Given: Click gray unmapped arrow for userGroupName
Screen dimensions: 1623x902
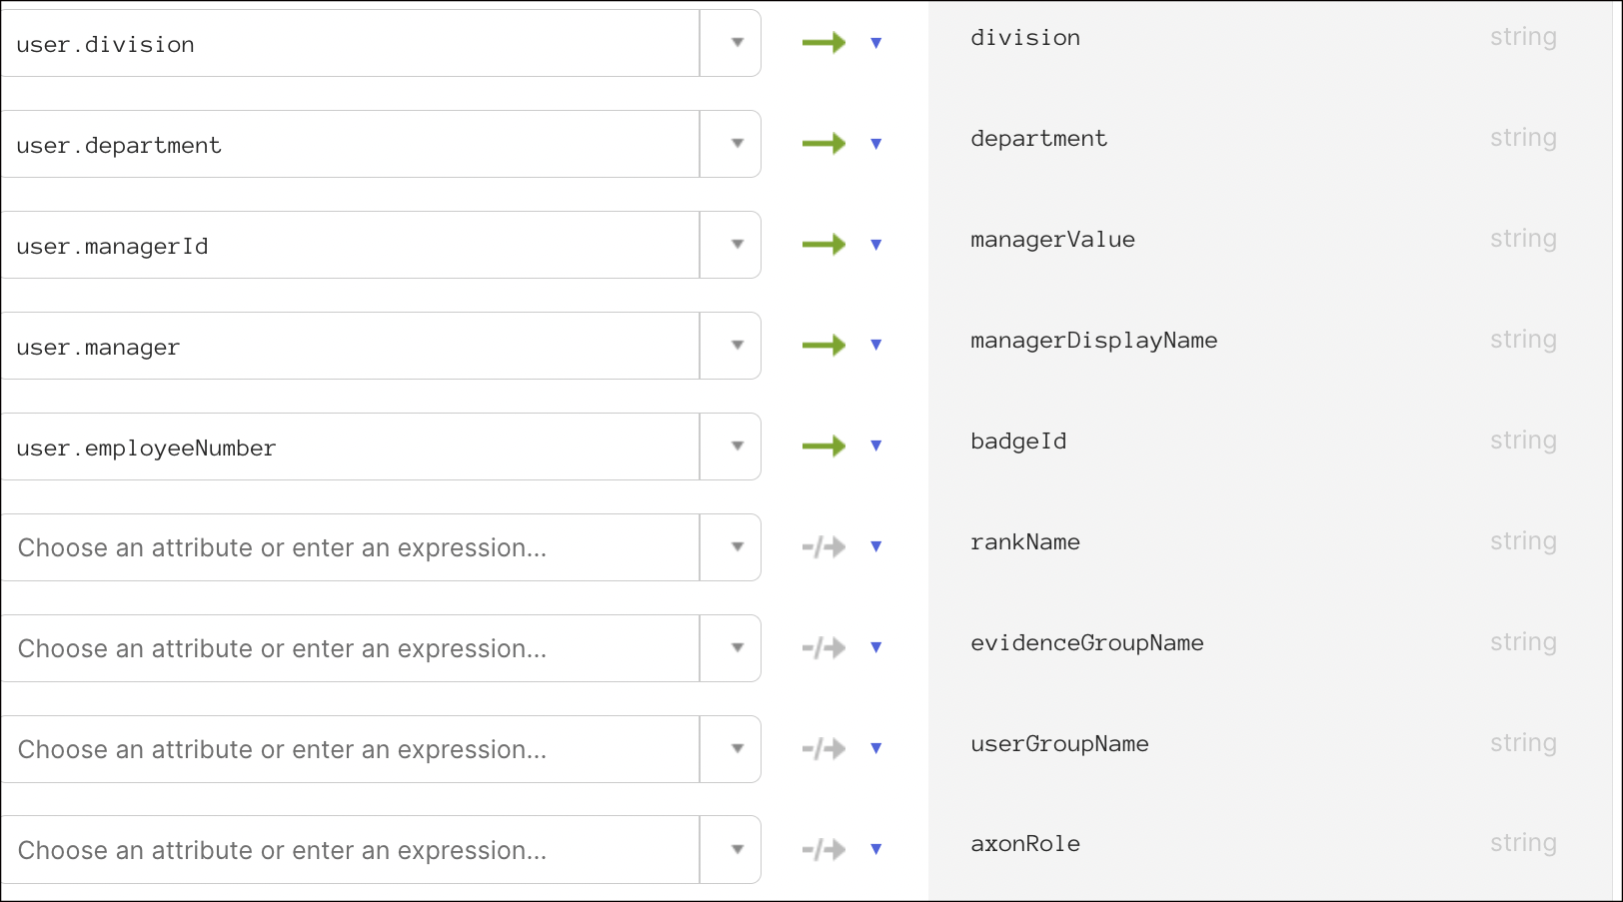Looking at the screenshot, I should (x=823, y=749).
